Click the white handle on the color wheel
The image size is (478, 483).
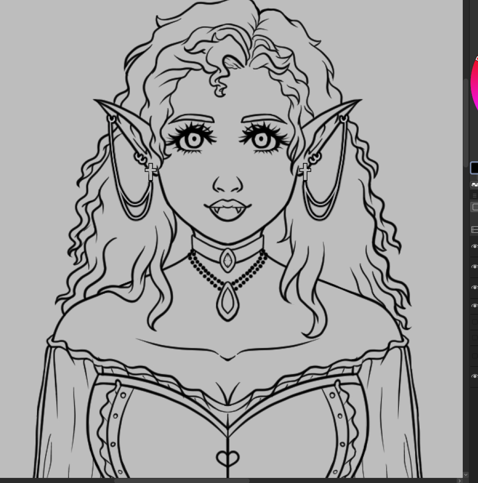(x=477, y=58)
